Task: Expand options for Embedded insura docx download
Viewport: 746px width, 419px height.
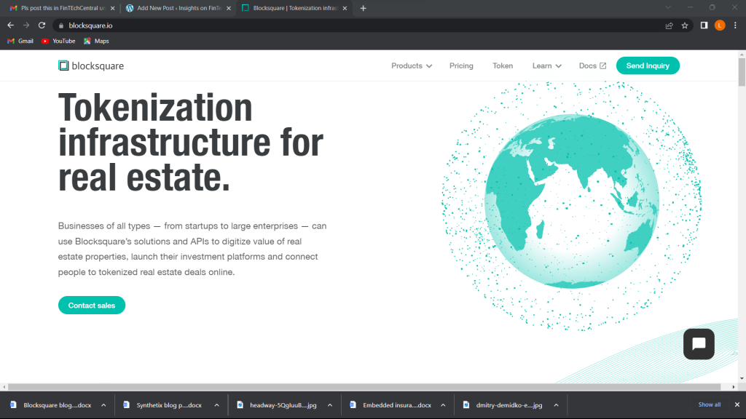Action: [x=443, y=405]
